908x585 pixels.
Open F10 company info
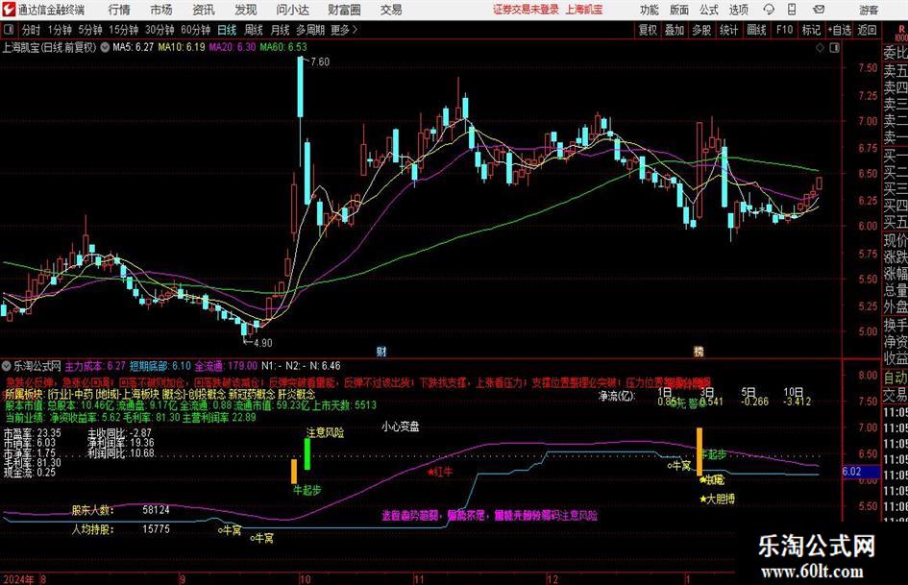tap(784, 30)
